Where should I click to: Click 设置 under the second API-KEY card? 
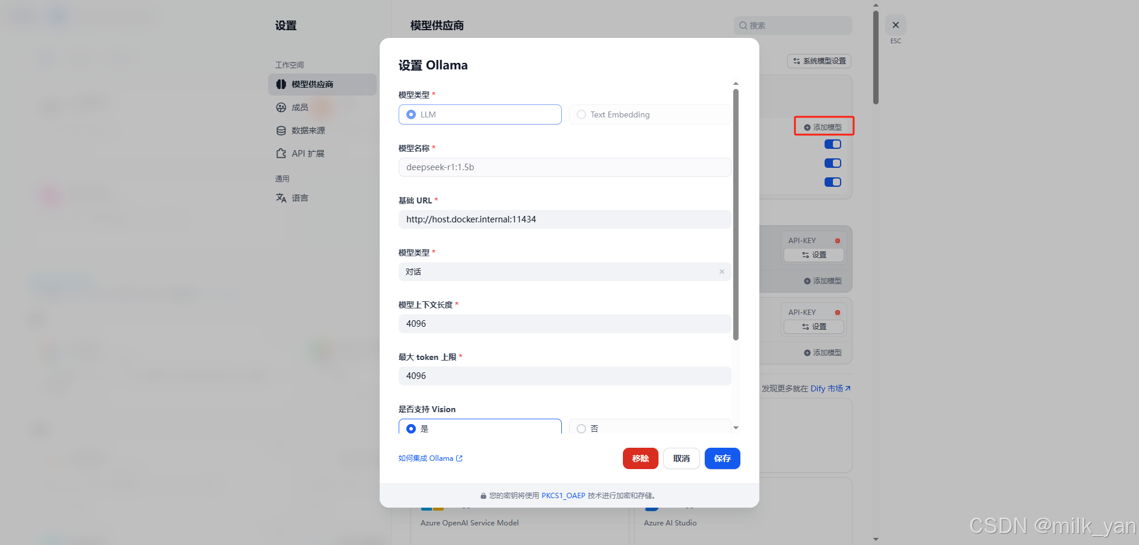[814, 327]
